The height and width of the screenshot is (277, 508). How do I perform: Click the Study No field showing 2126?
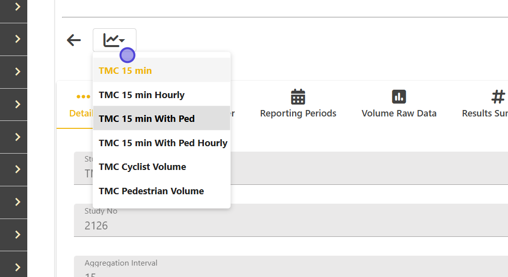290,221
